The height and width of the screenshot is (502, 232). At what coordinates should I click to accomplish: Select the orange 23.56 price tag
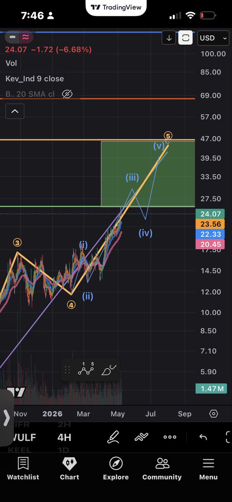pos(210,224)
